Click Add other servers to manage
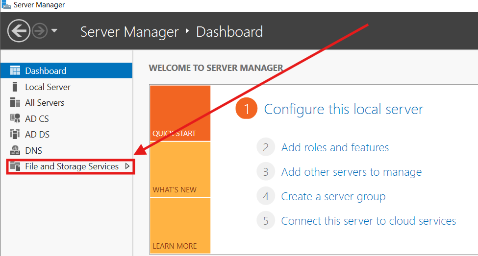The height and width of the screenshot is (256, 478). pyautogui.click(x=352, y=172)
